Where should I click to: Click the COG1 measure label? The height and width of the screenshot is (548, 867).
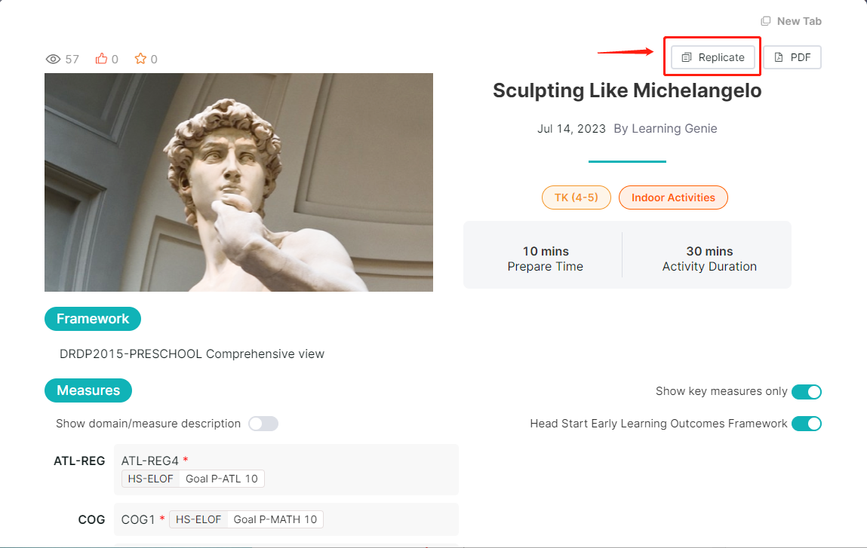[x=137, y=520]
